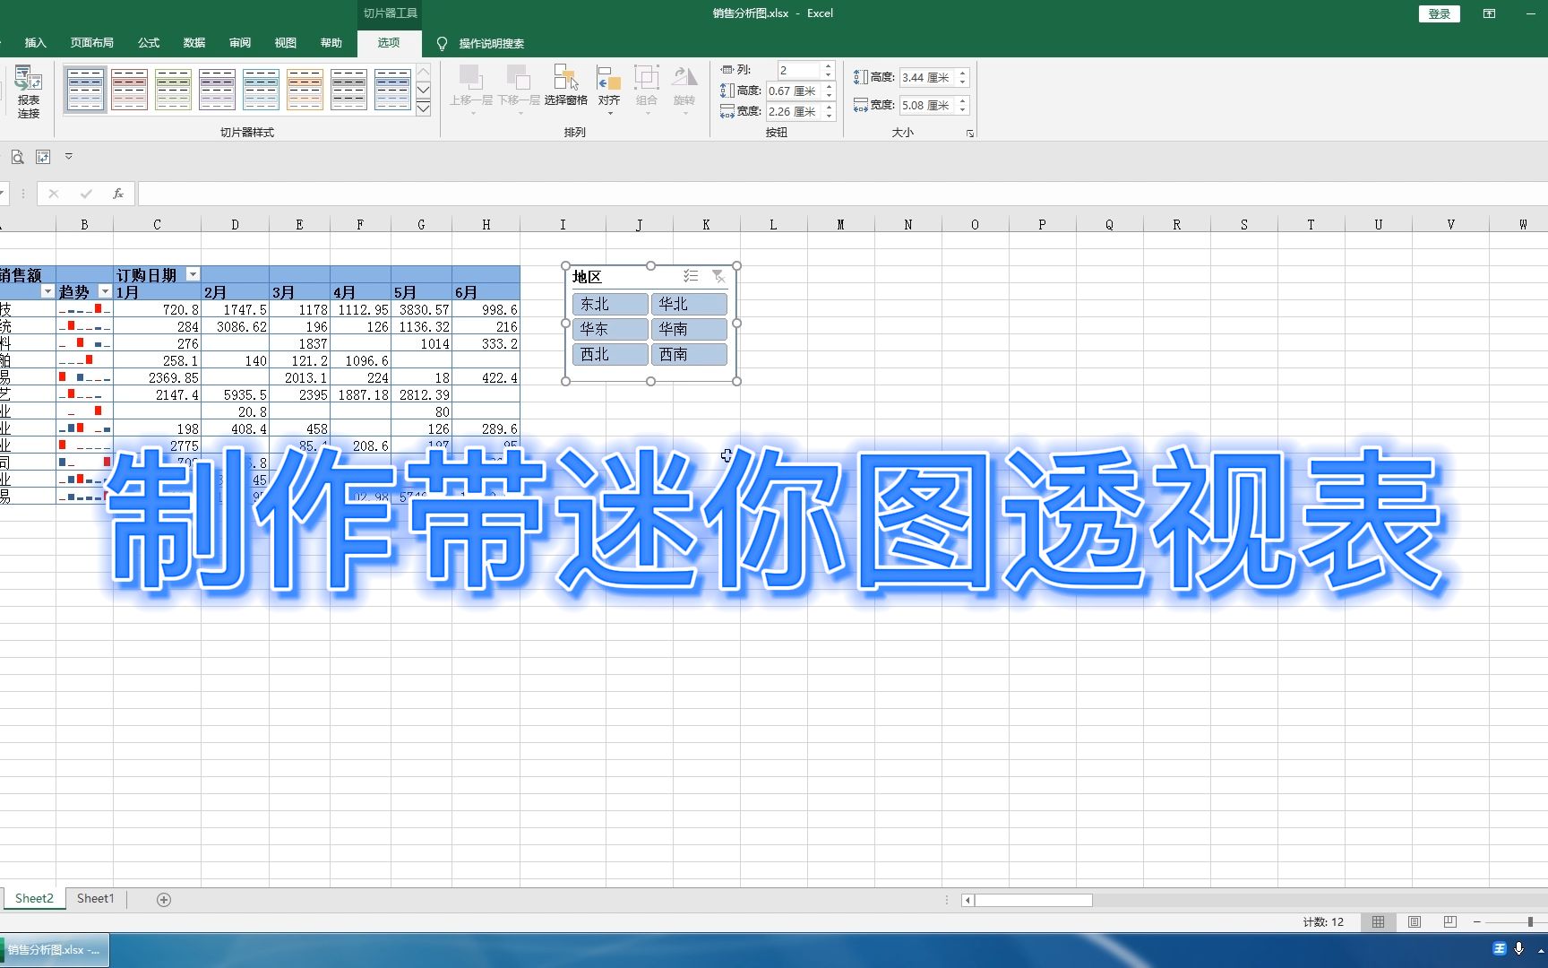Viewport: 1548px width, 968px height.
Task: Click the Insert Function fx icon
Action: pyautogui.click(x=118, y=193)
